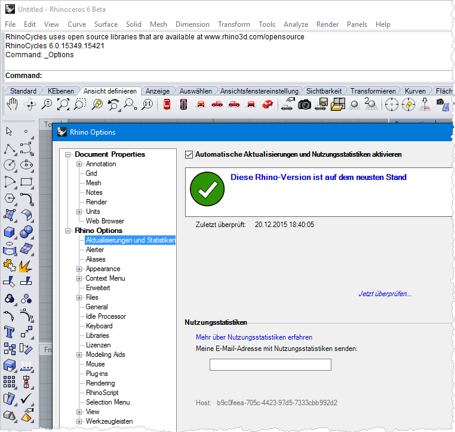455x432 pixels.
Task: Expand the Files tree node
Action: [x=79, y=298]
